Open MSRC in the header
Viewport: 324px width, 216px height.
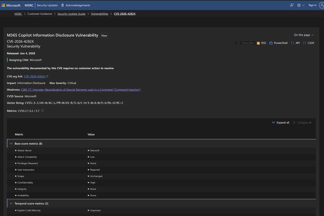point(29,5)
